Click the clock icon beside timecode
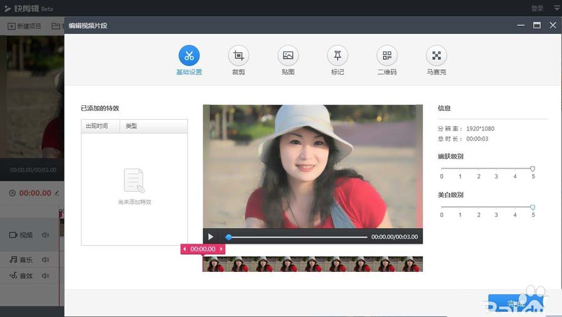 click(12, 193)
